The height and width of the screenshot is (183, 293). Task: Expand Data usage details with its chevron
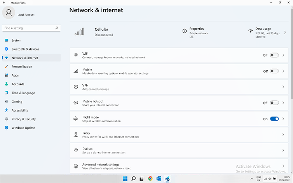click(285, 32)
